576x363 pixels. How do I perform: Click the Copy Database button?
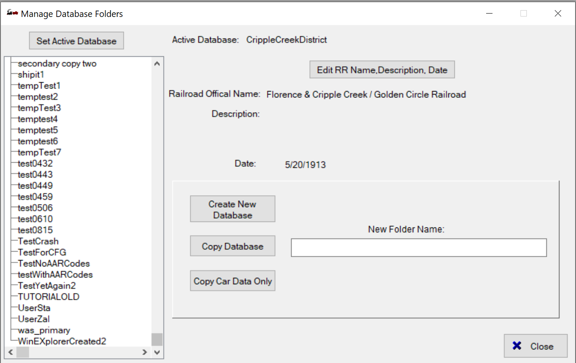tap(233, 246)
